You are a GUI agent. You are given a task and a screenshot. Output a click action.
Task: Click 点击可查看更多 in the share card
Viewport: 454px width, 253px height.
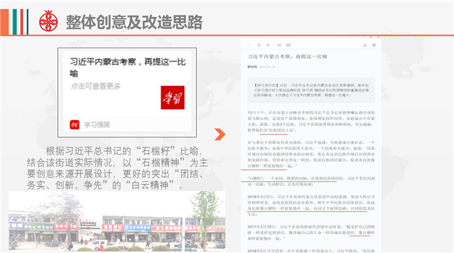(x=96, y=86)
